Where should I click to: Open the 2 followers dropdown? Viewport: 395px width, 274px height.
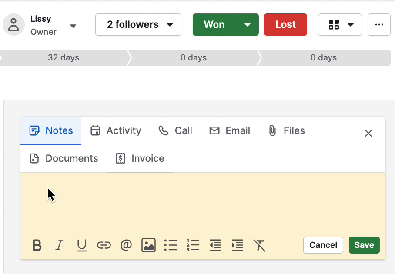(x=138, y=25)
